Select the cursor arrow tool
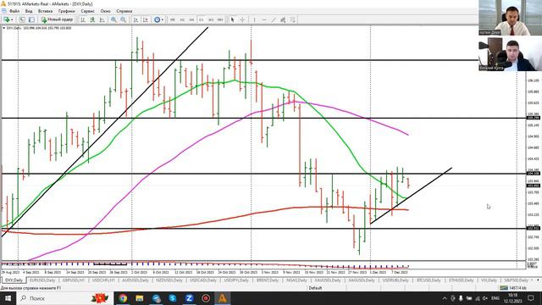Image resolution: width=542 pixels, height=305 pixels. [232, 19]
